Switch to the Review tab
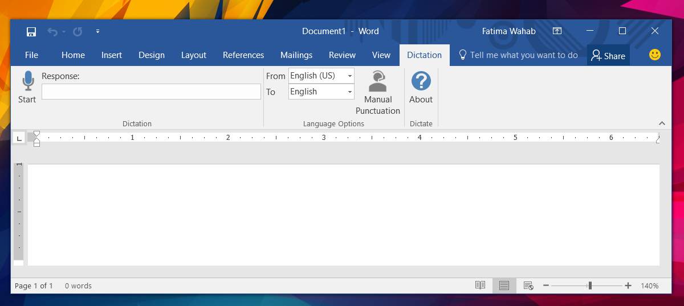The image size is (684, 306). point(342,55)
